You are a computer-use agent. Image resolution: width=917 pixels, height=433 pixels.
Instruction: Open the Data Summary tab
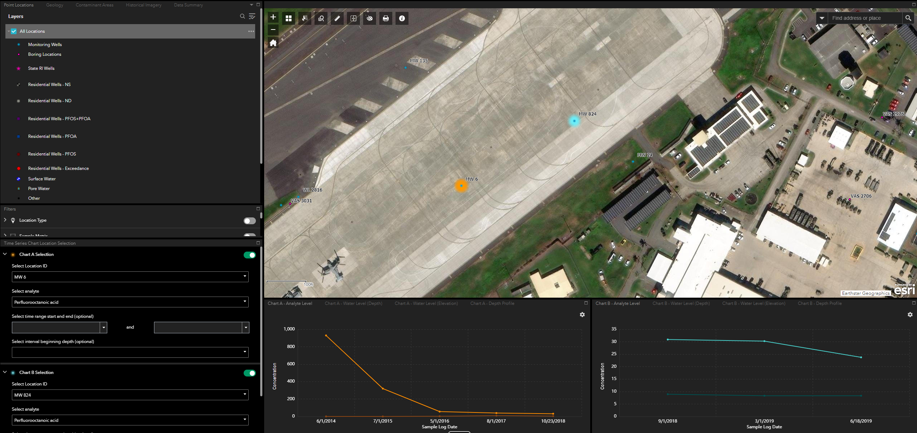[189, 5]
